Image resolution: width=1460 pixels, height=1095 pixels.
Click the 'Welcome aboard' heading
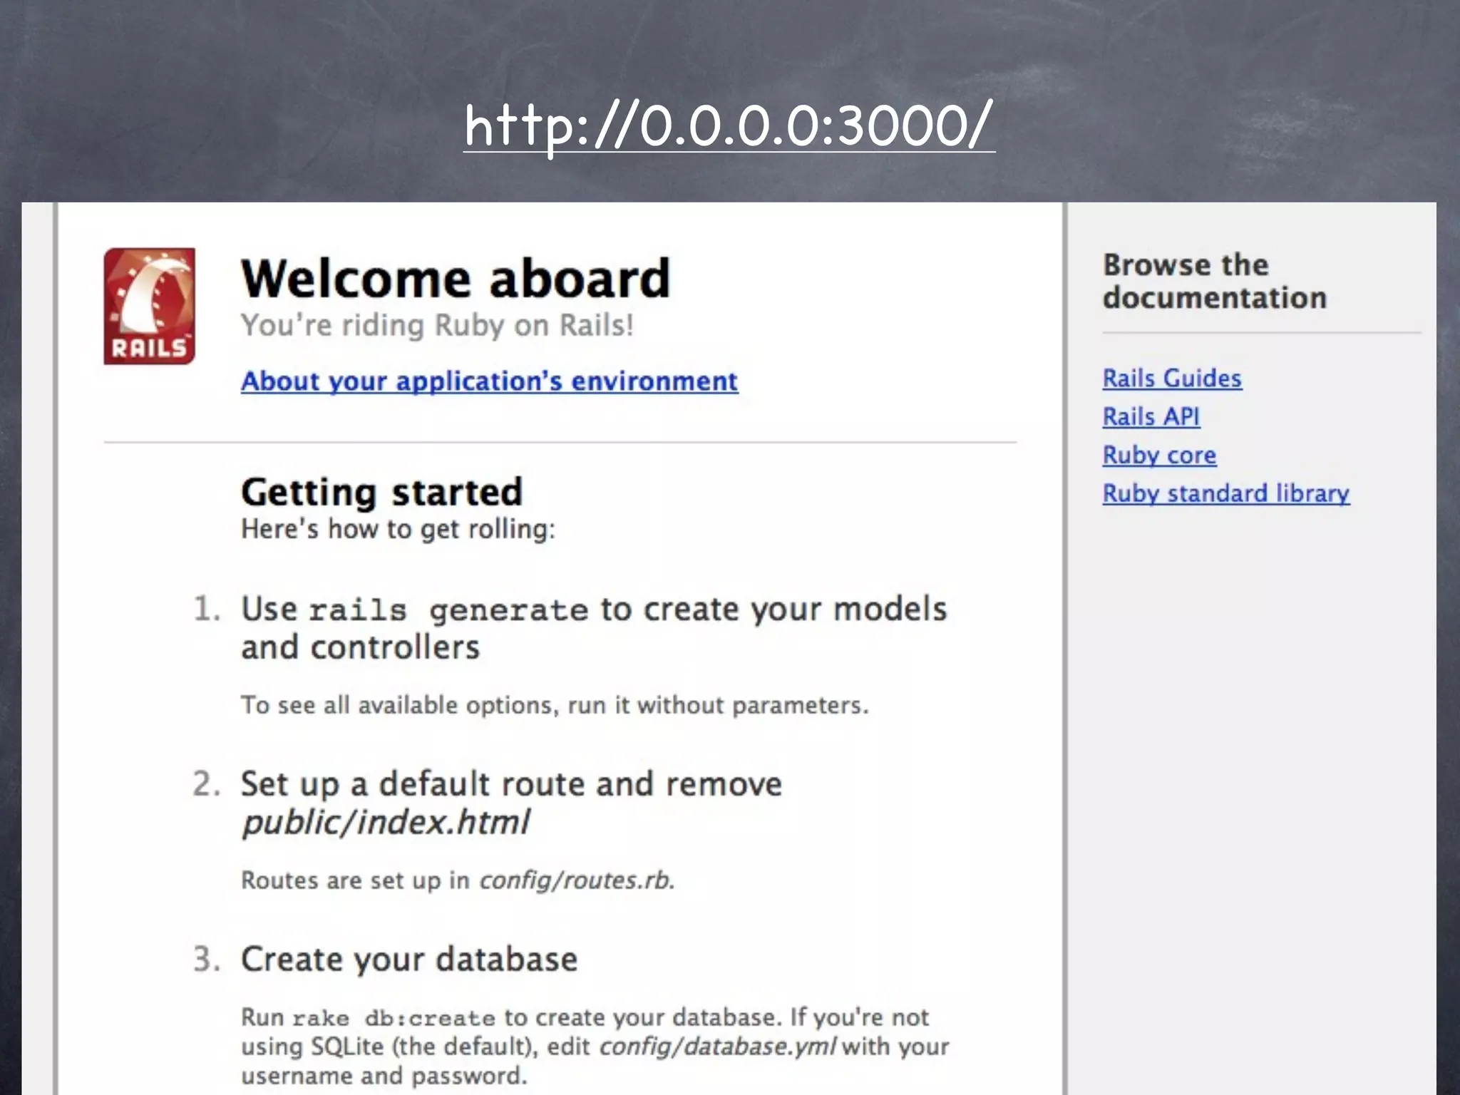tap(456, 279)
